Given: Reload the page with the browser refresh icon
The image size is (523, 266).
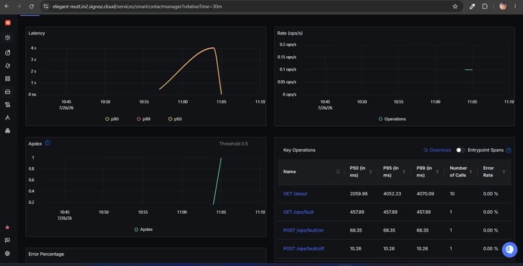Looking at the screenshot, I should (x=31, y=7).
